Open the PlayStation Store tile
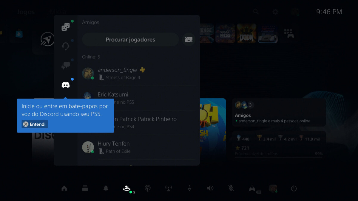The width and height of the screenshot is (358, 201). coord(19,33)
